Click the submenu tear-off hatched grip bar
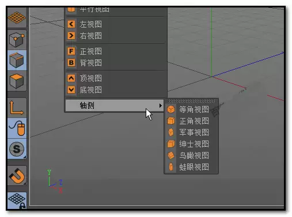292x217 pixels. coord(192,101)
